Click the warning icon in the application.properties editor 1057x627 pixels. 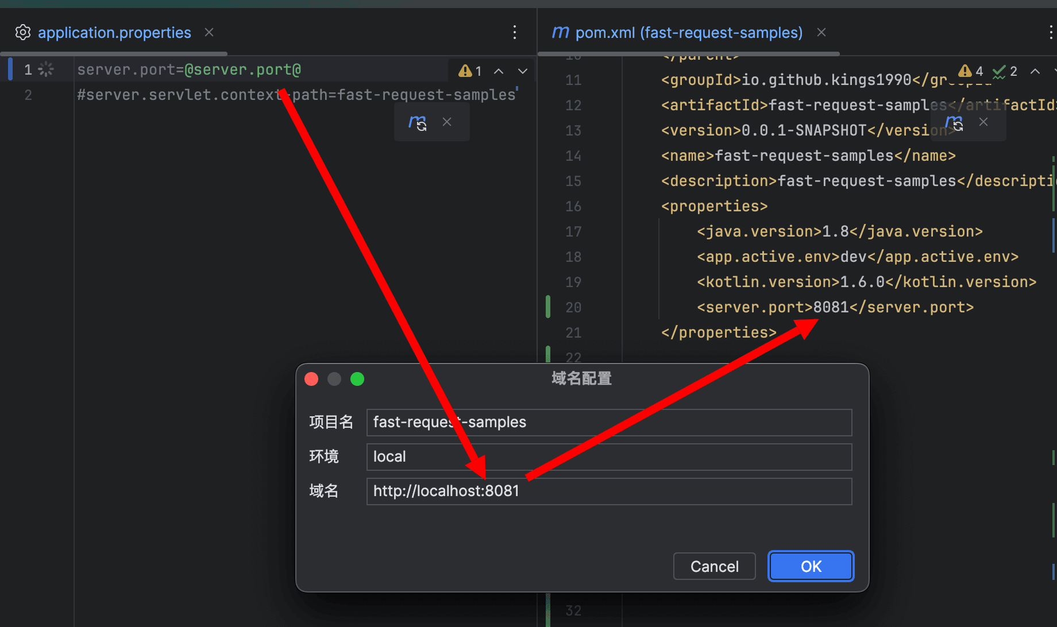pyautogui.click(x=465, y=71)
